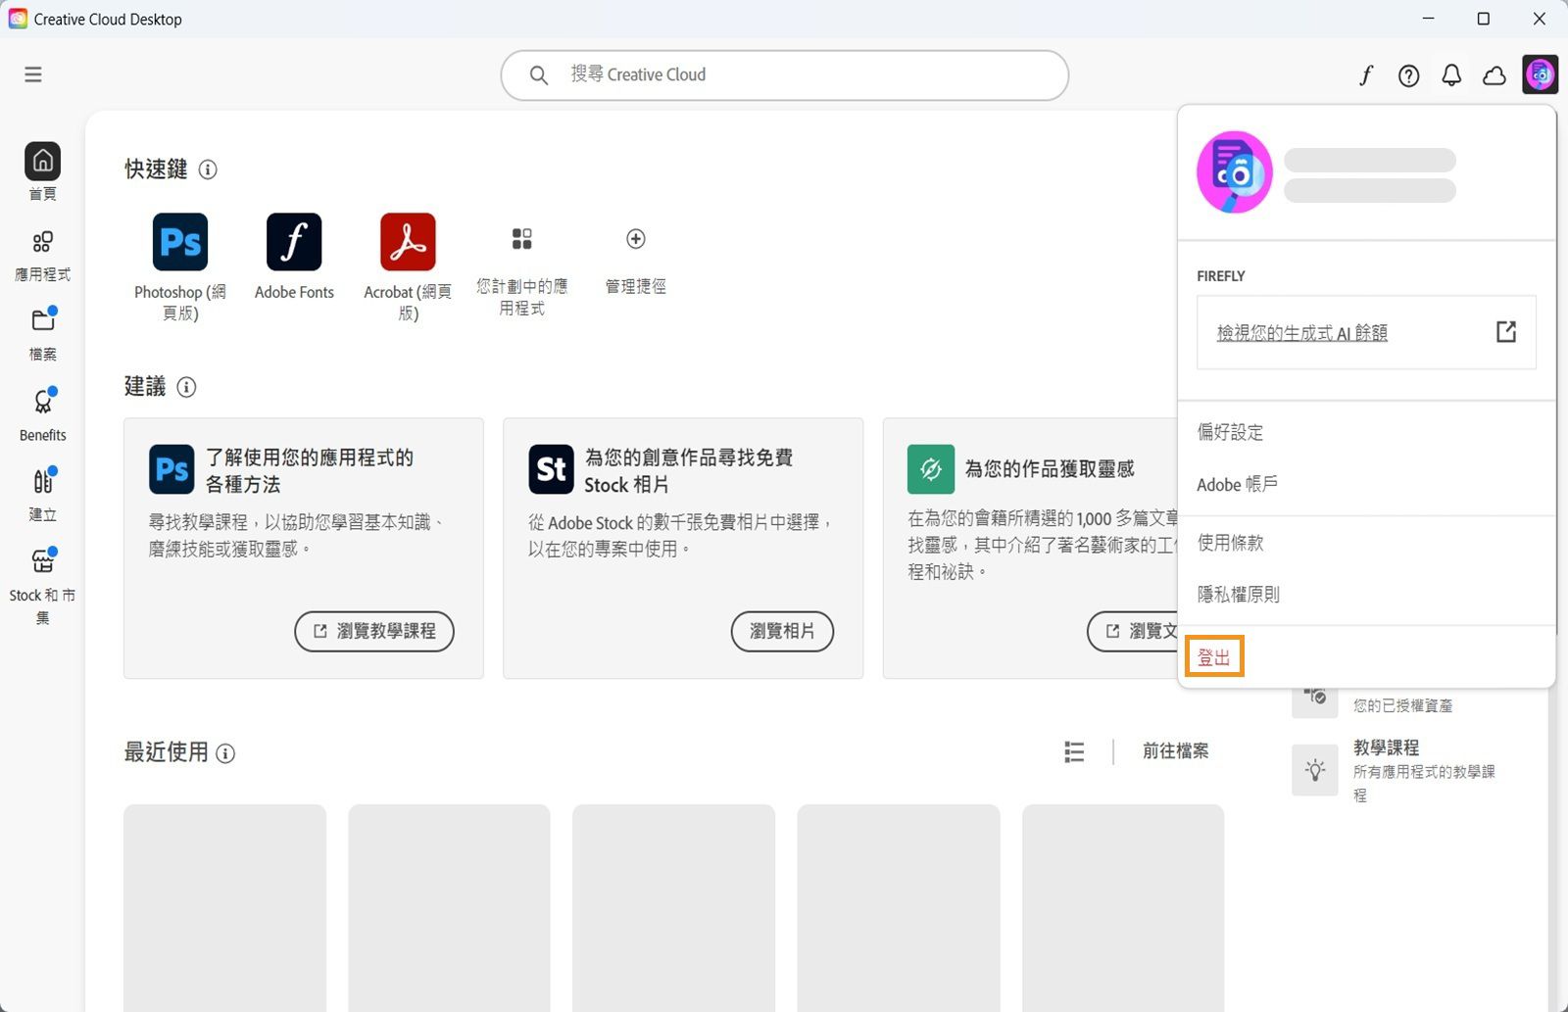The image size is (1568, 1012).
Task: Launch Acrobat (網頁版) shortcut
Action: click(x=408, y=266)
